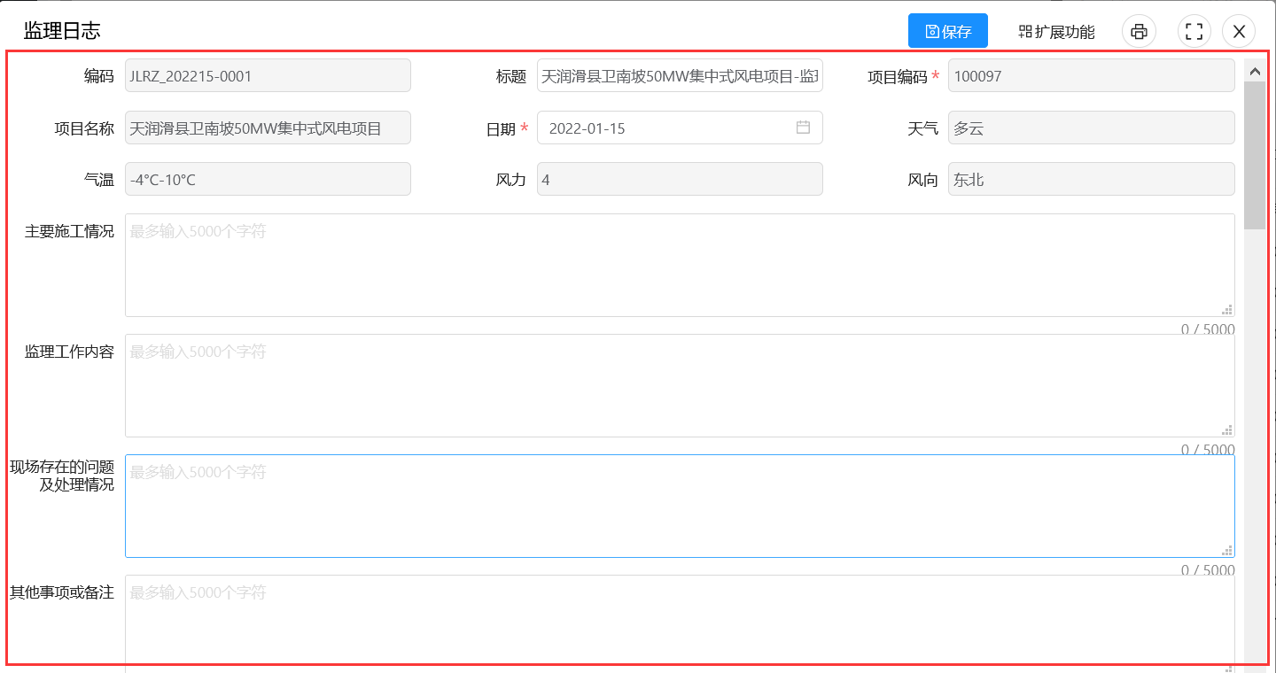Click the print icon button
Viewport: 1276px width, 673px height.
pyautogui.click(x=1139, y=31)
